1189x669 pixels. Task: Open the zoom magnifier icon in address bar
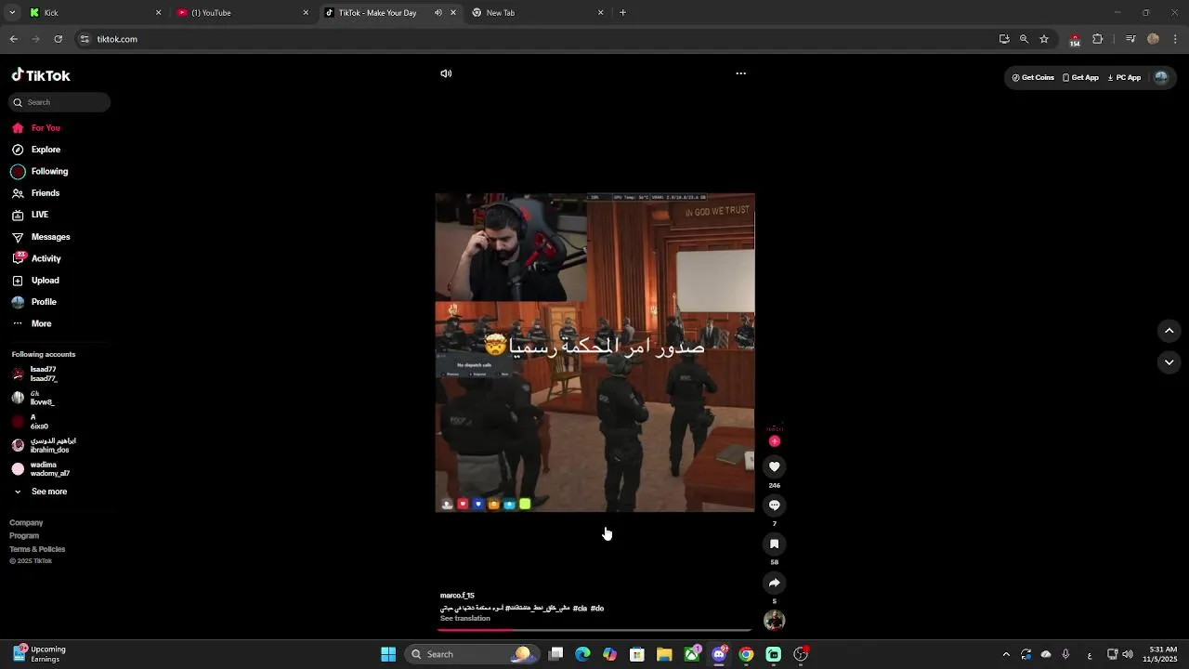point(1024,39)
